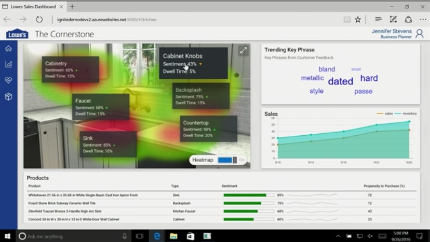The image size is (430, 242).
Task: Open Task View on taskbar
Action: tap(140, 236)
